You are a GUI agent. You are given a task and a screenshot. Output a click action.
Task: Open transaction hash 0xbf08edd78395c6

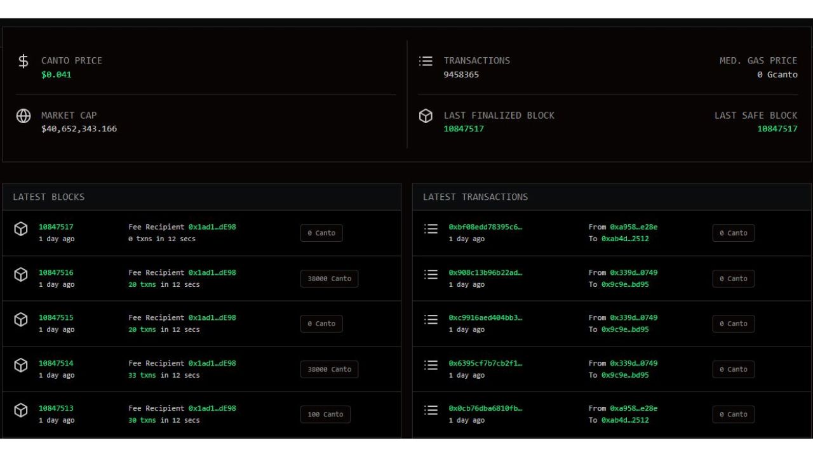[485, 227]
